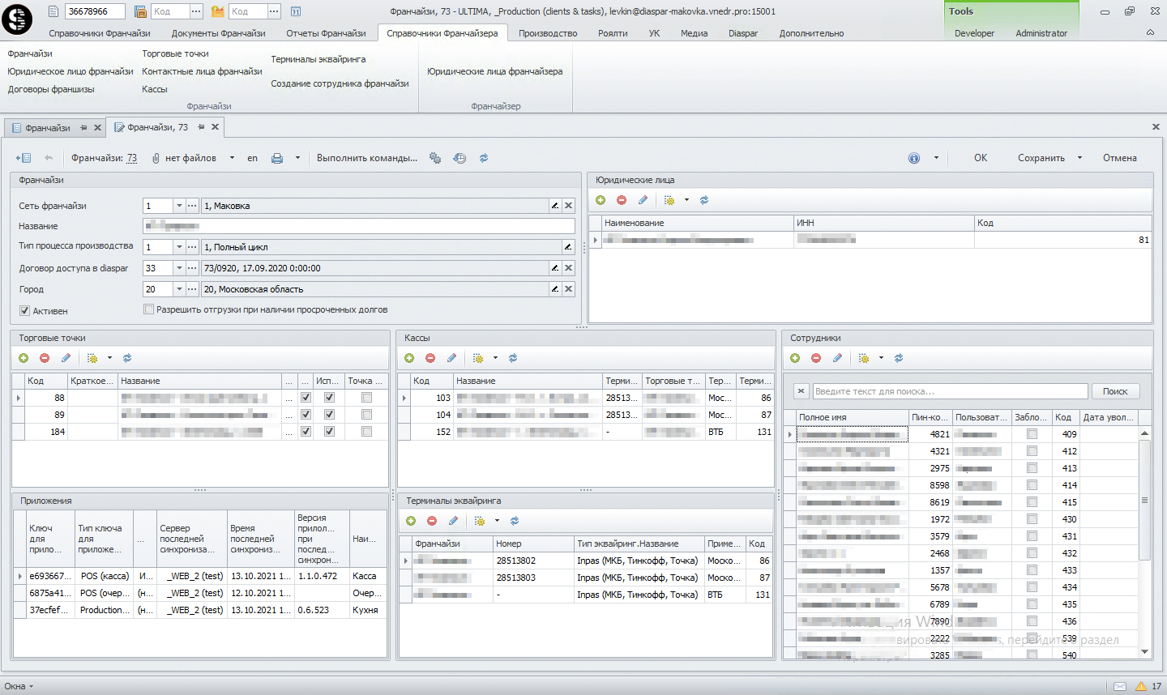Enable Разрешить отгрузки при наличии просроченных долгов

pos(148,309)
